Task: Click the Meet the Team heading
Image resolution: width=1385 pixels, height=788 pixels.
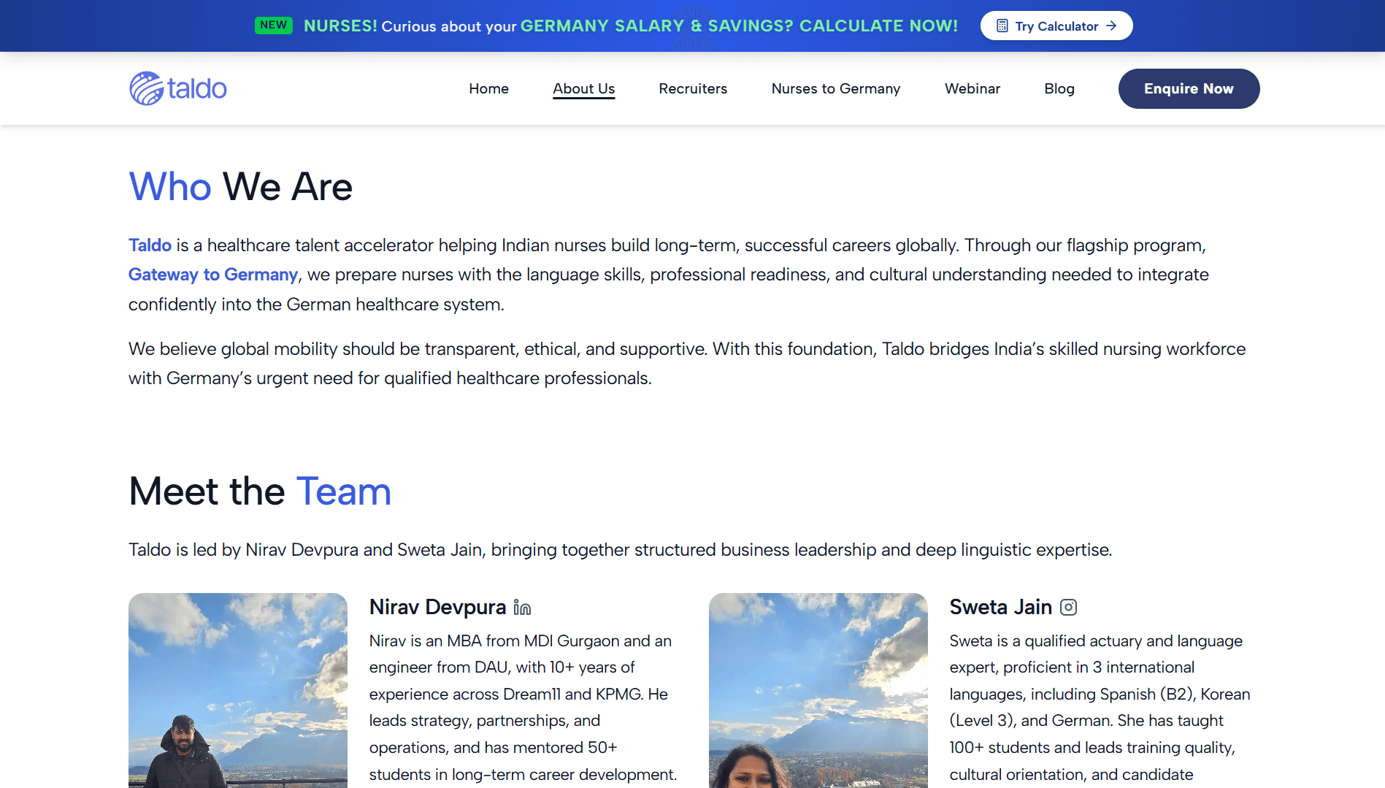Action: pyautogui.click(x=260, y=491)
